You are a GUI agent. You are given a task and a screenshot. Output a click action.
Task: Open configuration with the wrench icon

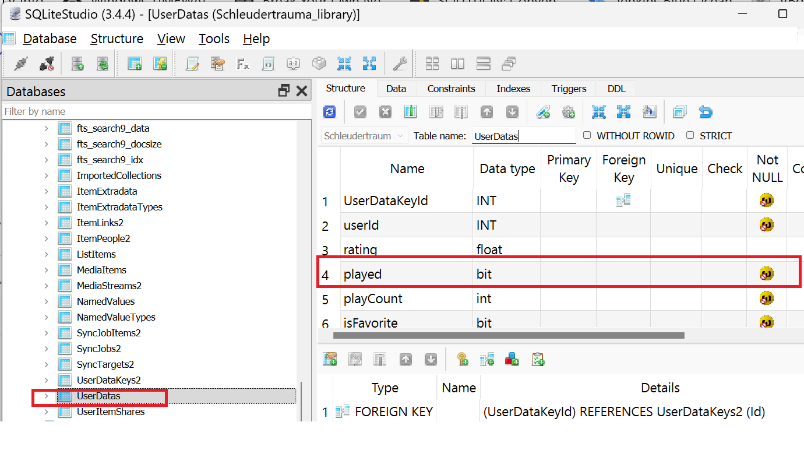coord(400,64)
